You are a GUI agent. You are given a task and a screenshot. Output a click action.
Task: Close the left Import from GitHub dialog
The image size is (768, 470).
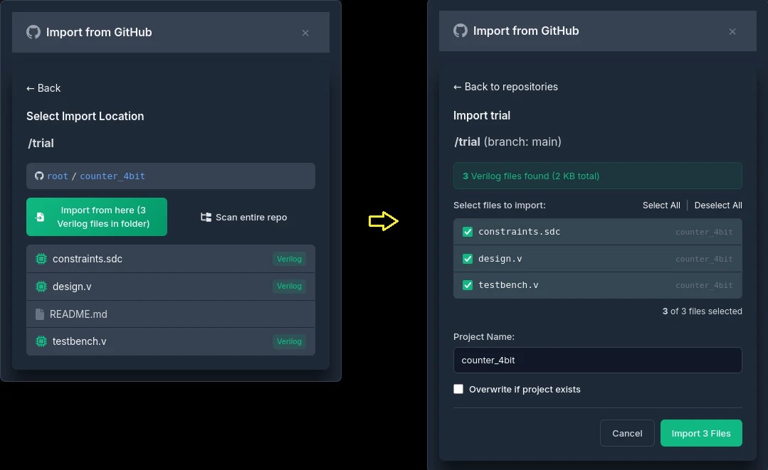click(x=305, y=33)
